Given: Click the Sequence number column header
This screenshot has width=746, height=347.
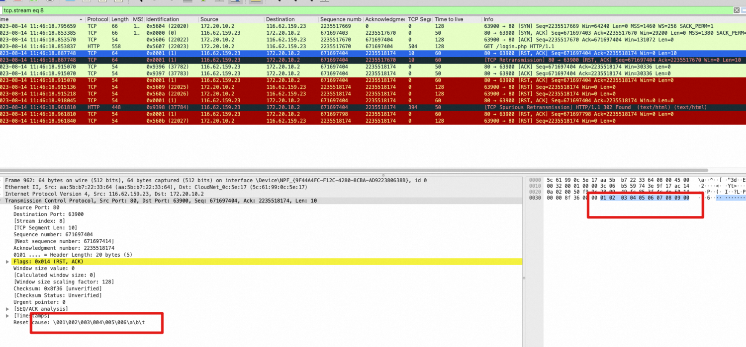Looking at the screenshot, I should [341, 19].
